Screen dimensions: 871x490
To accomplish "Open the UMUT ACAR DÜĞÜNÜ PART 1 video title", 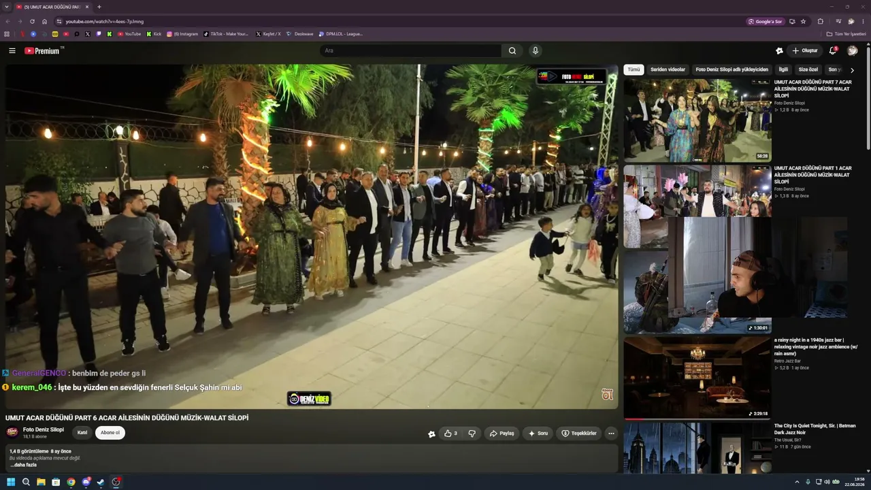I will click(812, 175).
